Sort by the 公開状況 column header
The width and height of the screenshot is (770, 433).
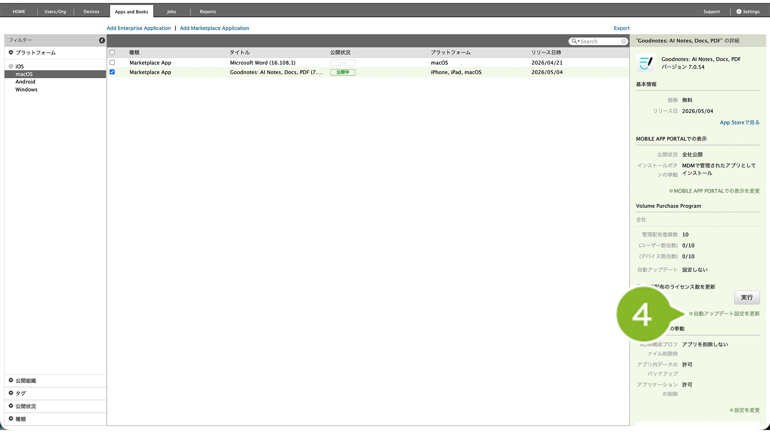coord(340,52)
